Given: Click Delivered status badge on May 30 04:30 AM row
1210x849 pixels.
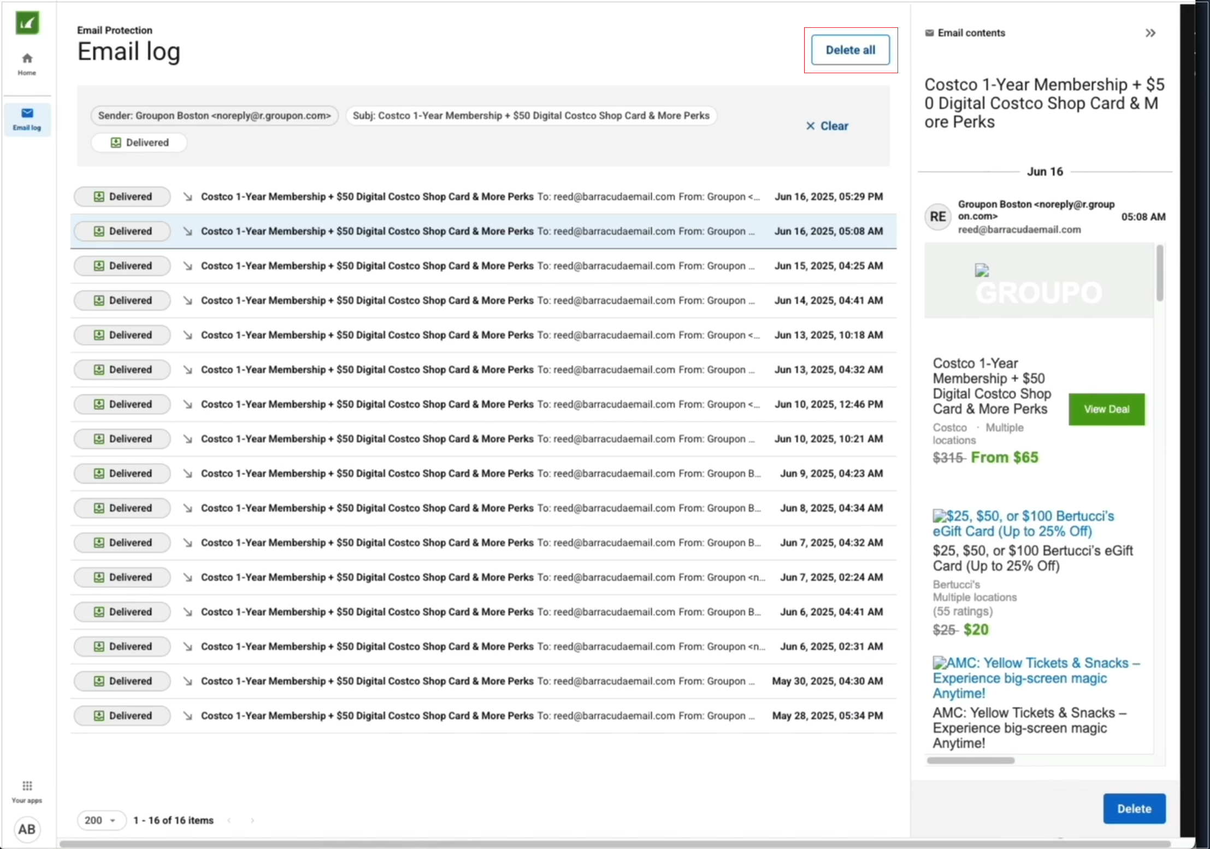Looking at the screenshot, I should [x=122, y=681].
